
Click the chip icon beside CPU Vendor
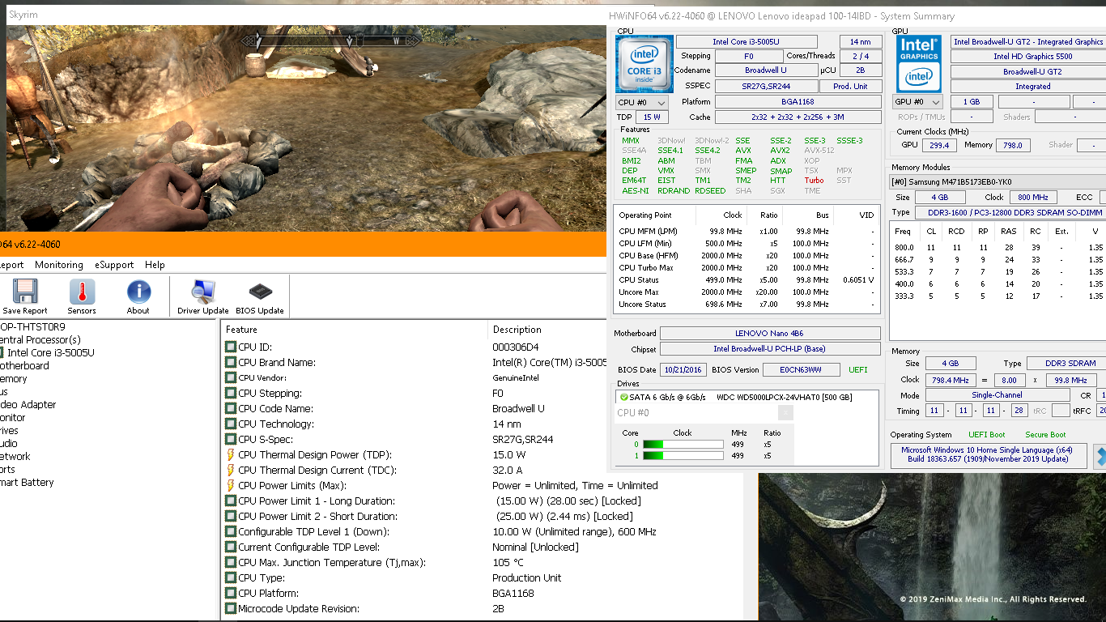click(x=231, y=378)
